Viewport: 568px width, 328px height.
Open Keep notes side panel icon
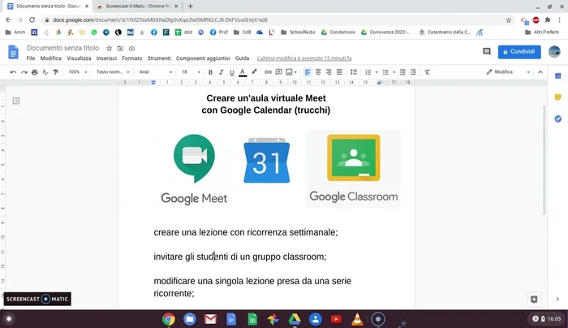[x=558, y=97]
